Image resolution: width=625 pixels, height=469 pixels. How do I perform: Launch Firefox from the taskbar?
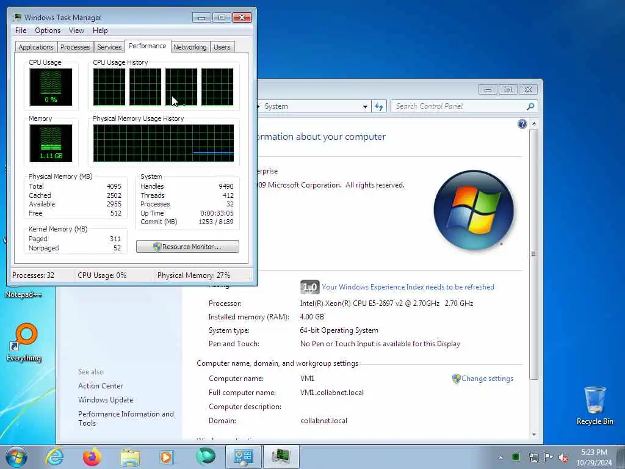pos(92,457)
